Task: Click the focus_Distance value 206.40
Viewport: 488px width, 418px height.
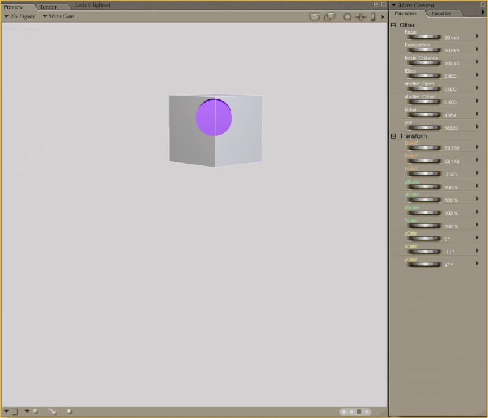Action: (451, 63)
